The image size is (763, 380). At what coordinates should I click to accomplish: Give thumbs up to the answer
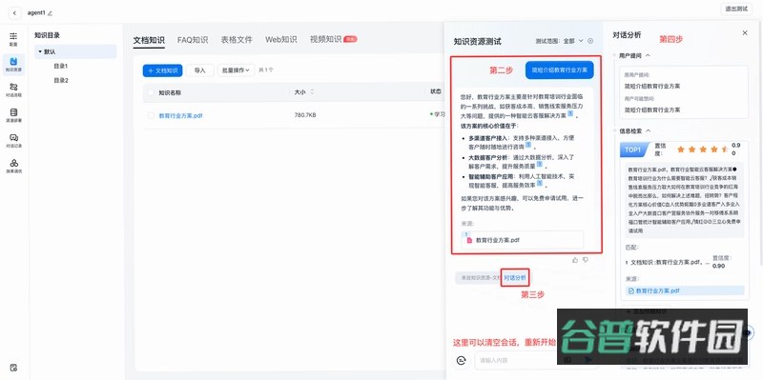pyautogui.click(x=575, y=260)
